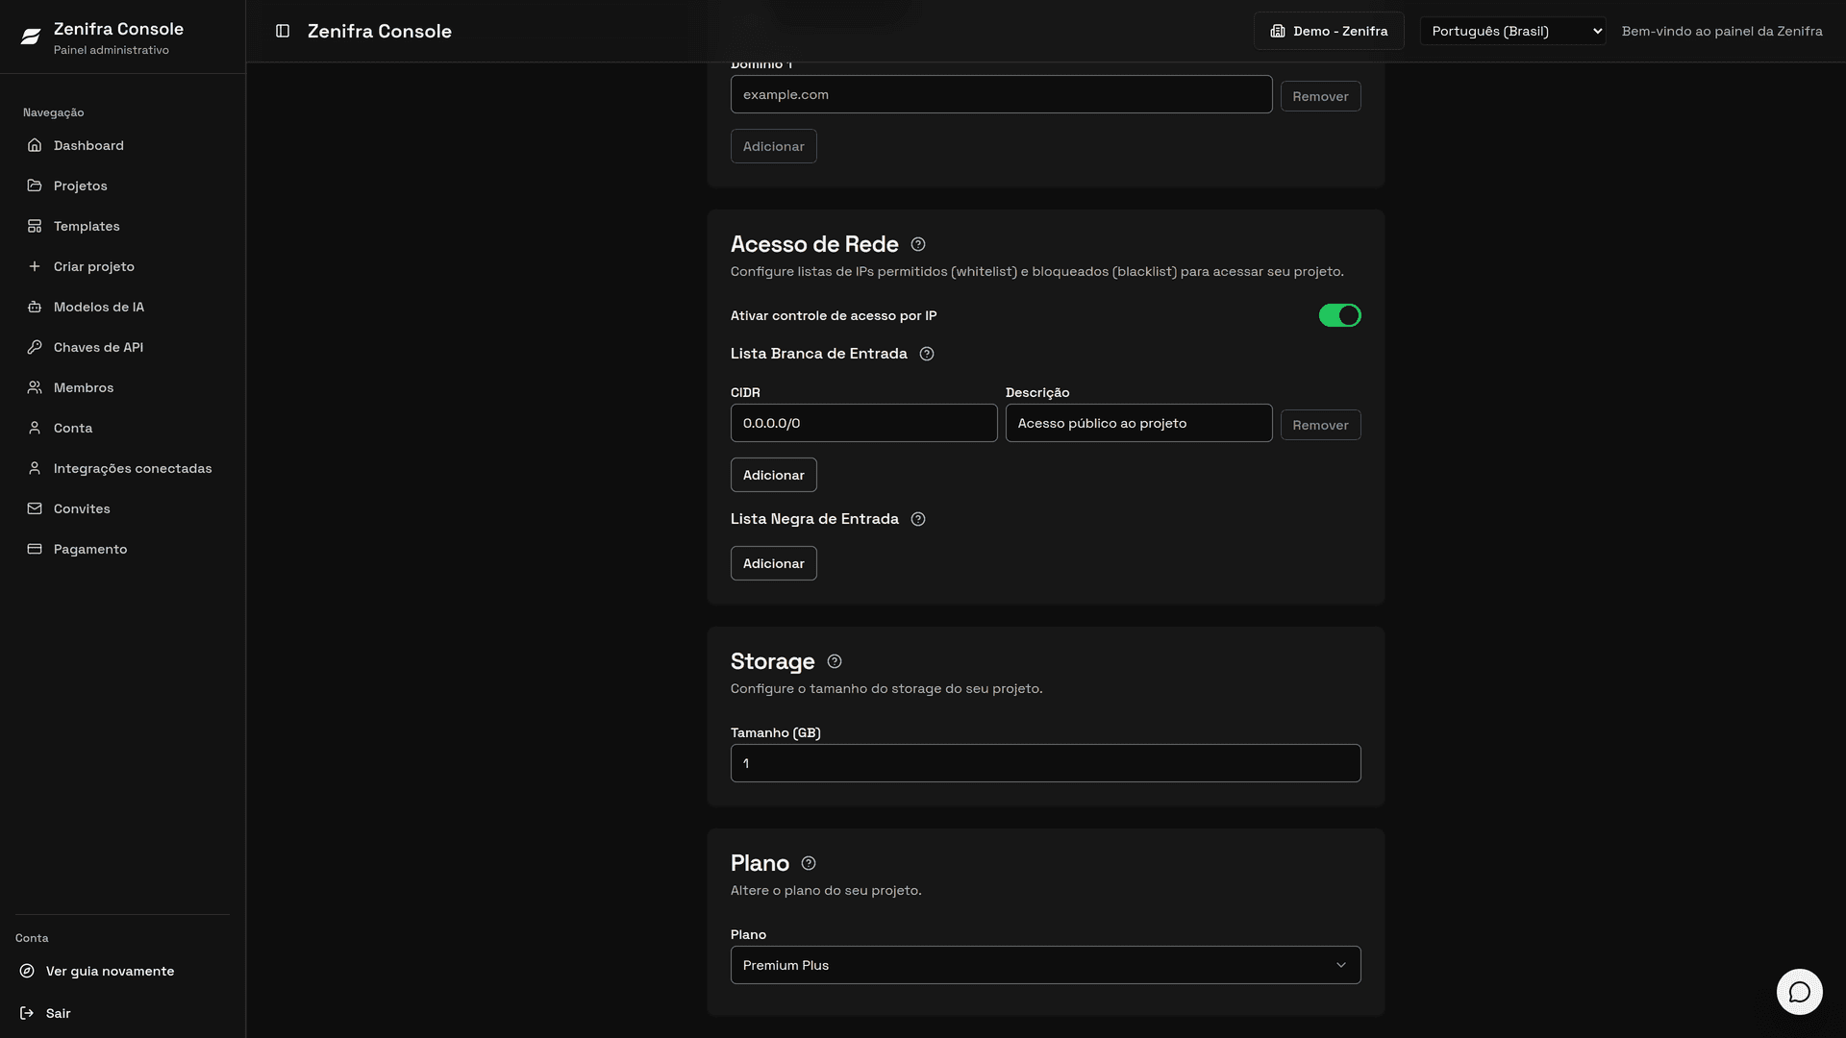The image size is (1846, 1038).
Task: Click the Zenifra logo icon
Action: tap(31, 37)
